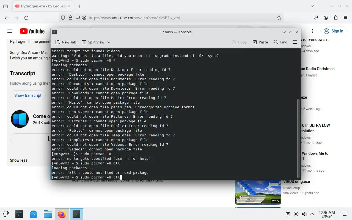Image resolution: width=352 pixels, height=220 pixels.
Task: Expand the Split View dropdown arrow
Action: (109, 42)
